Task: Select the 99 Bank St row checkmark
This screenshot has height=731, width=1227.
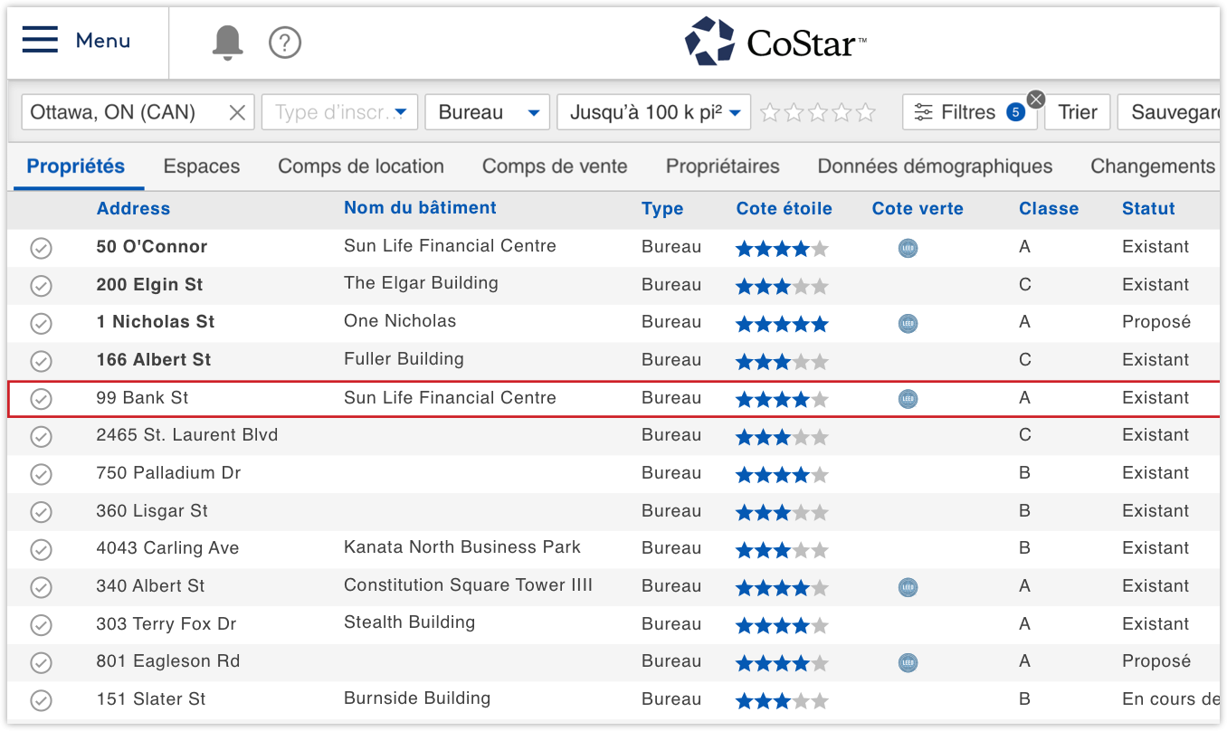Action: pyautogui.click(x=41, y=399)
